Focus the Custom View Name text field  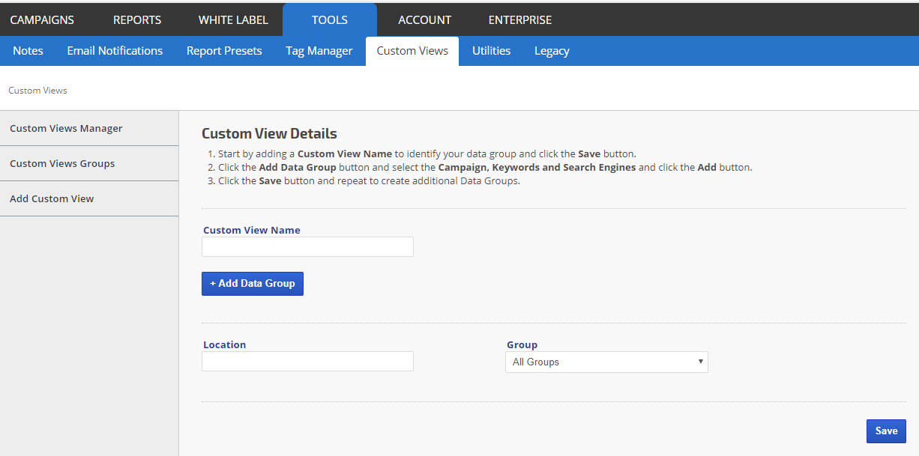pyautogui.click(x=307, y=247)
